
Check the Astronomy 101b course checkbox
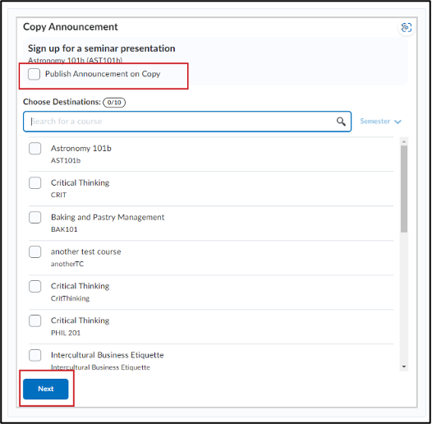point(35,148)
